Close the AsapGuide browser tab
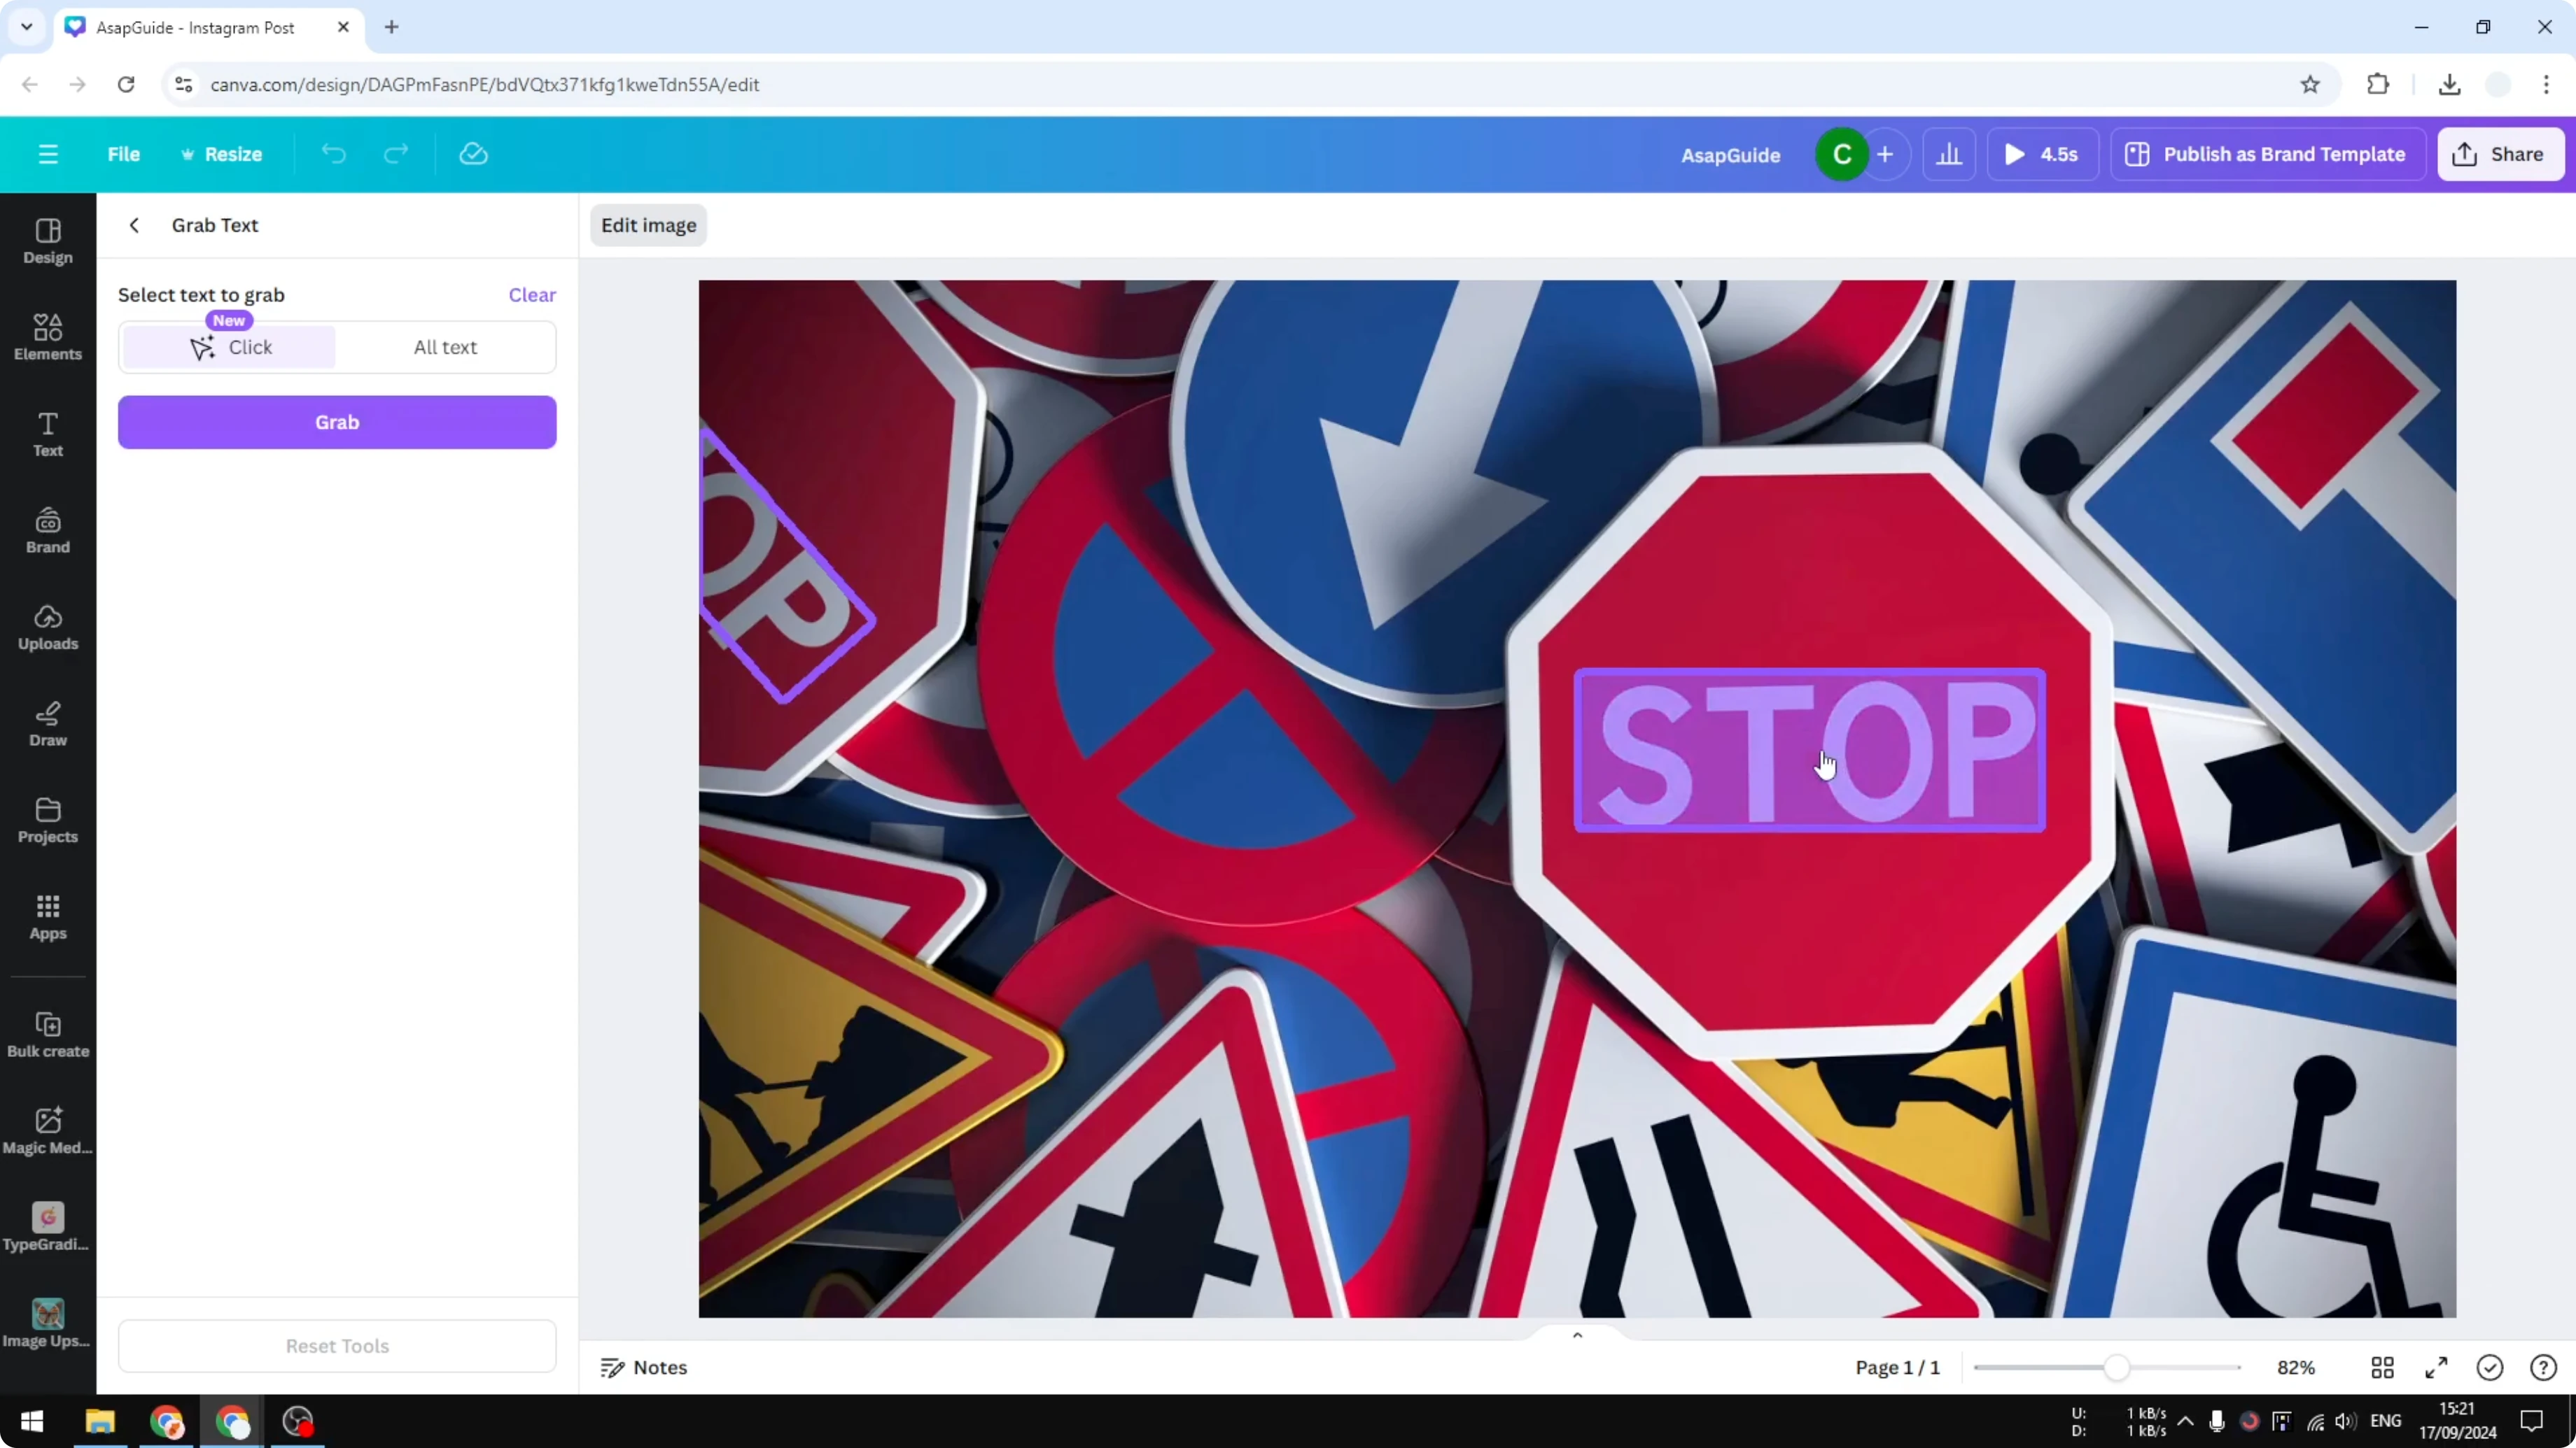 pos(343,27)
